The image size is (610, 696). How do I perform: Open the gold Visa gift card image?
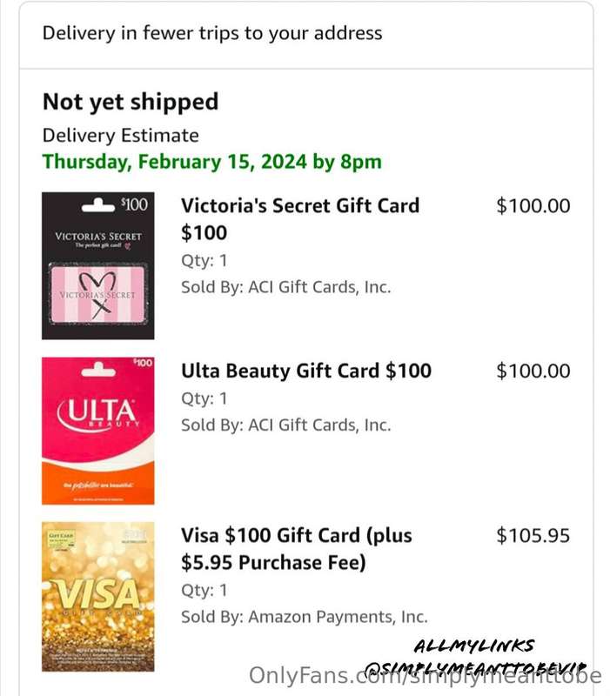(98, 597)
